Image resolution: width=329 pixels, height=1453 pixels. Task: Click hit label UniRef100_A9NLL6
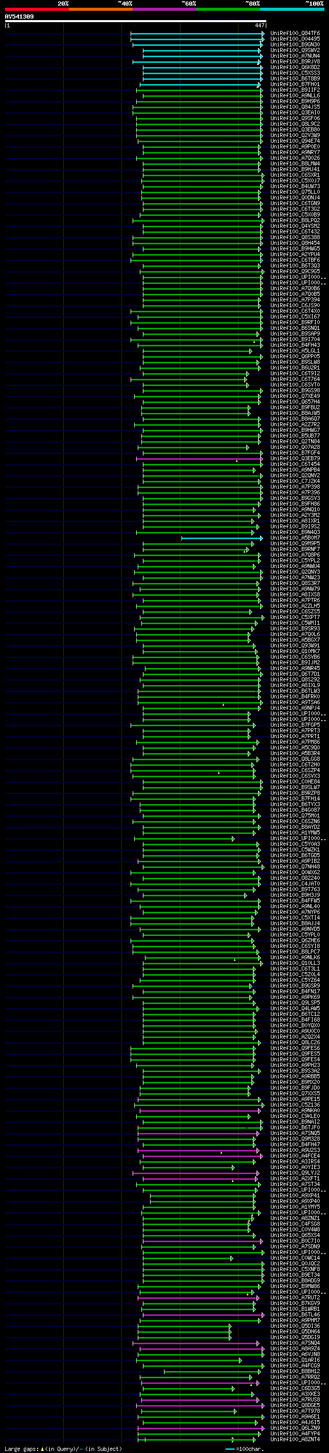point(295,96)
